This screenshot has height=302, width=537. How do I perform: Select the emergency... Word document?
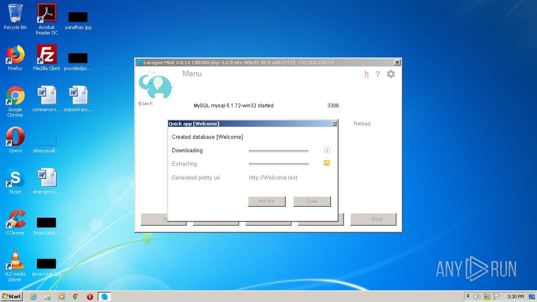[x=47, y=181]
